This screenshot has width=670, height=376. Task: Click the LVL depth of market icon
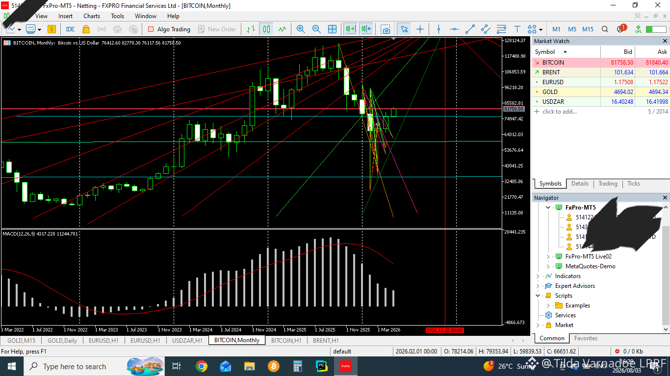pyautogui.click(x=638, y=29)
